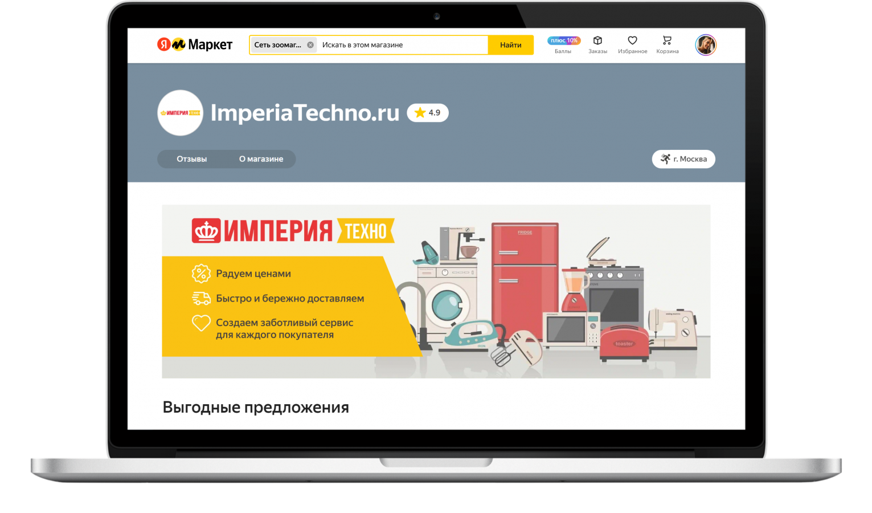Click the ImperiaTechno round shop logo
Image resolution: width=872 pixels, height=513 pixels.
point(180,113)
